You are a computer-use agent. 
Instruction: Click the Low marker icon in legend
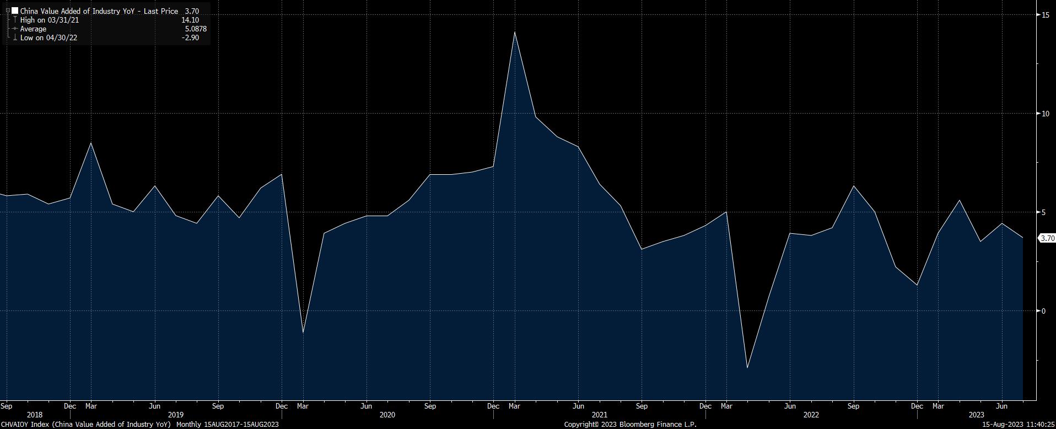(15, 37)
